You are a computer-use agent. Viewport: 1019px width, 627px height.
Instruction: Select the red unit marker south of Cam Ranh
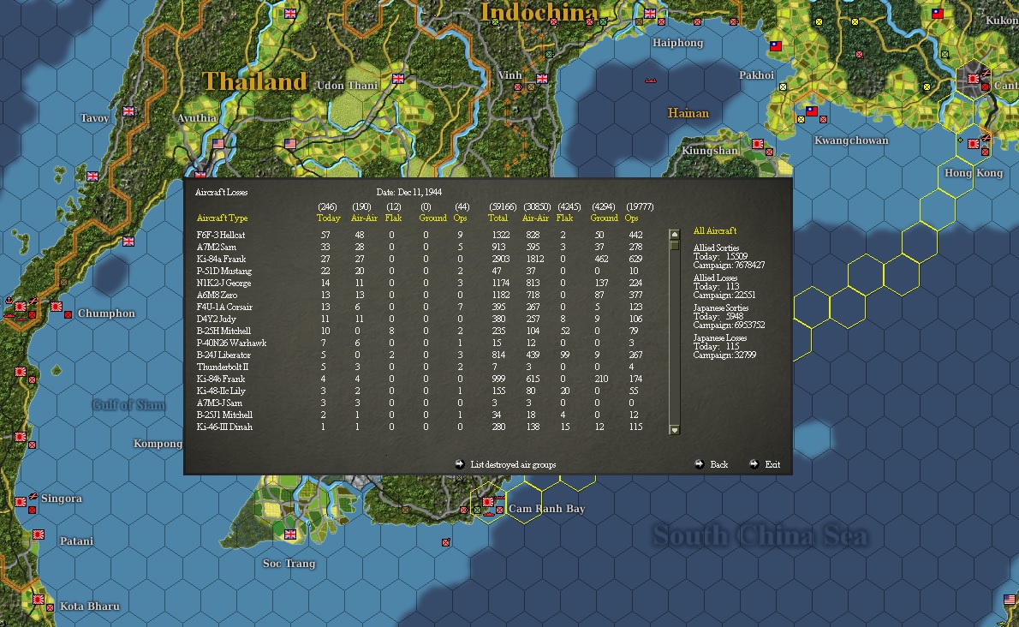point(446,542)
